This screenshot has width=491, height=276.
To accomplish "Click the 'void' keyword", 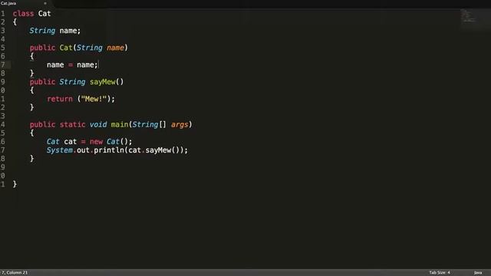I will coord(98,124).
